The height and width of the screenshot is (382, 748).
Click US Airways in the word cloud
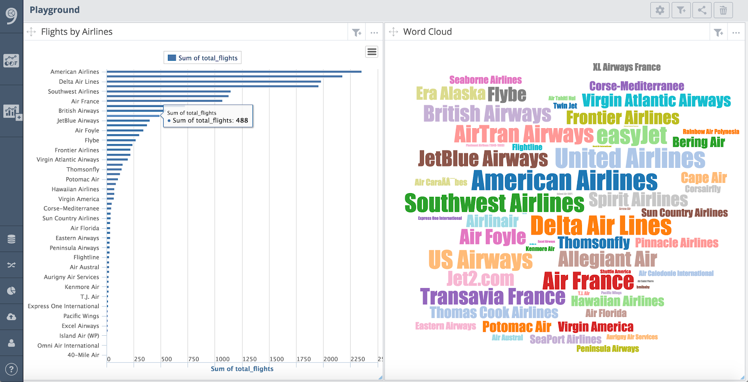click(x=481, y=259)
